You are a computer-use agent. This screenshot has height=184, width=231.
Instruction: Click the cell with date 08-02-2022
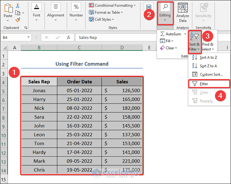pyautogui.click(x=80, y=108)
